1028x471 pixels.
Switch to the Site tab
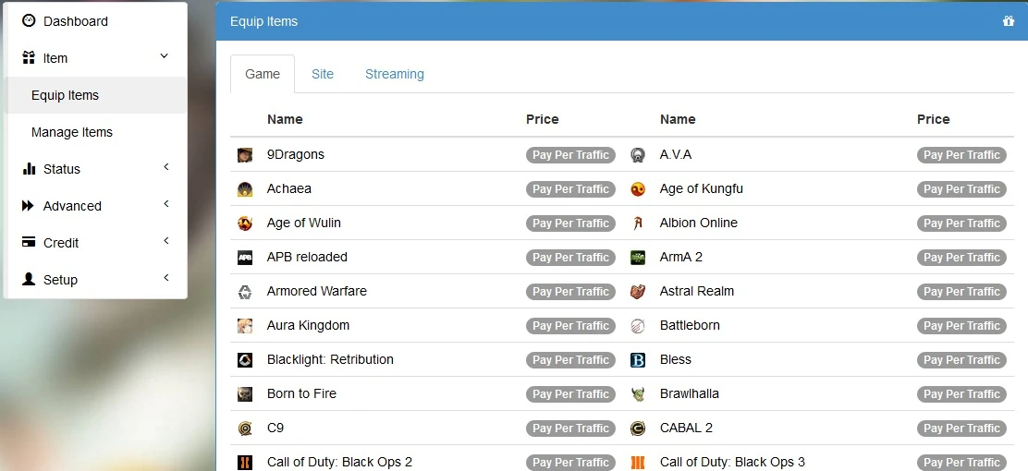[x=323, y=74]
